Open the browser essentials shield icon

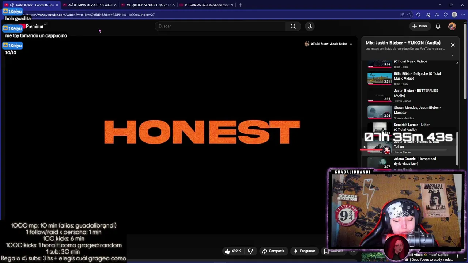coord(445,15)
